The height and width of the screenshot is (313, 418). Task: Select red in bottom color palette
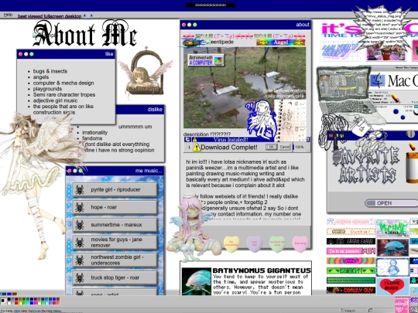click(x=16, y=303)
